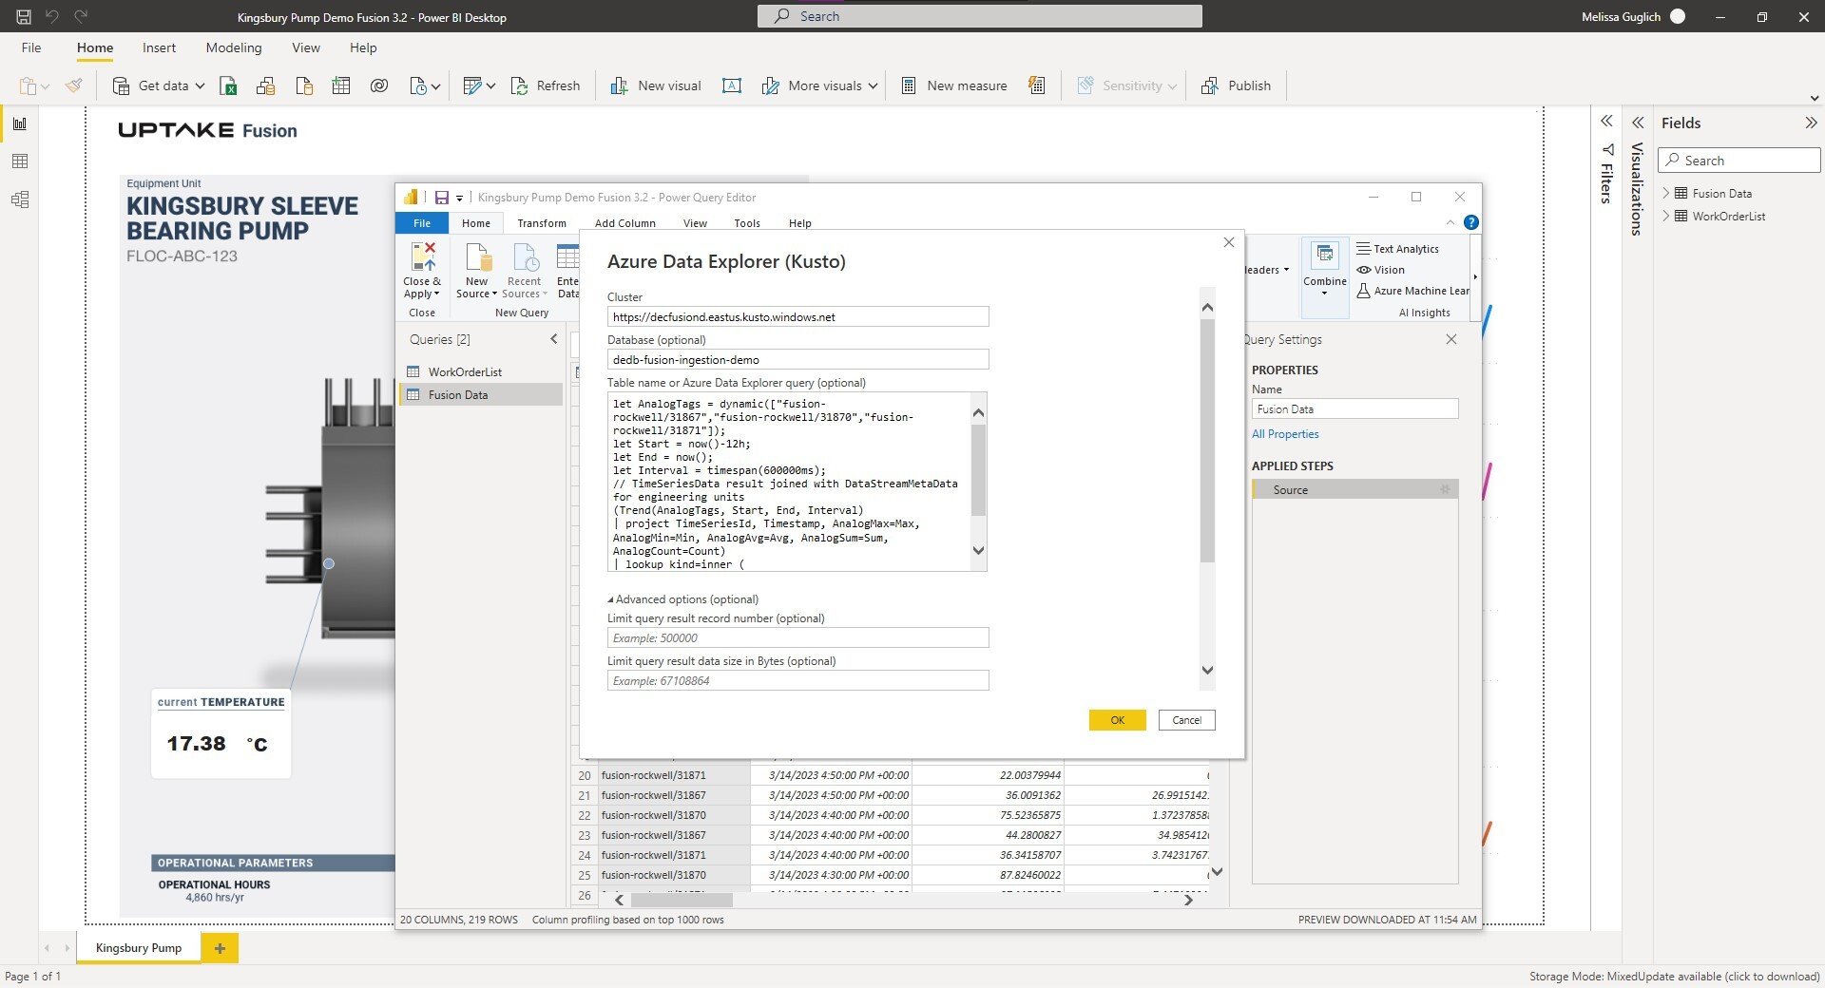Close the Azure Data Explorer dialog
1825x988 pixels.
pyautogui.click(x=1229, y=243)
